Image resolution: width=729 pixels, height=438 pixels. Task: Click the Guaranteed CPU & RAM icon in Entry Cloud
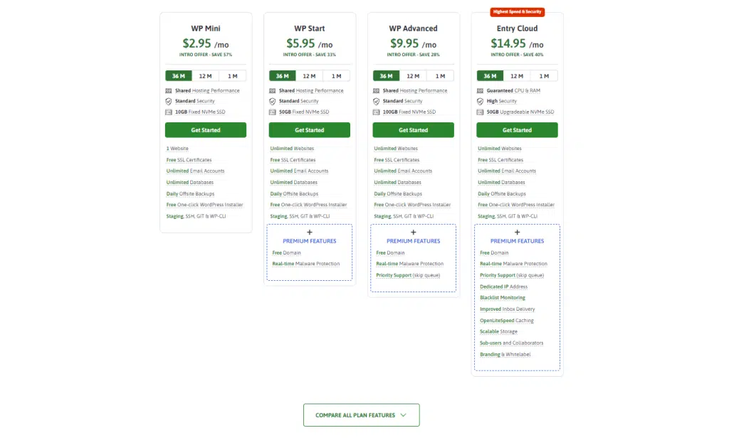click(x=480, y=90)
